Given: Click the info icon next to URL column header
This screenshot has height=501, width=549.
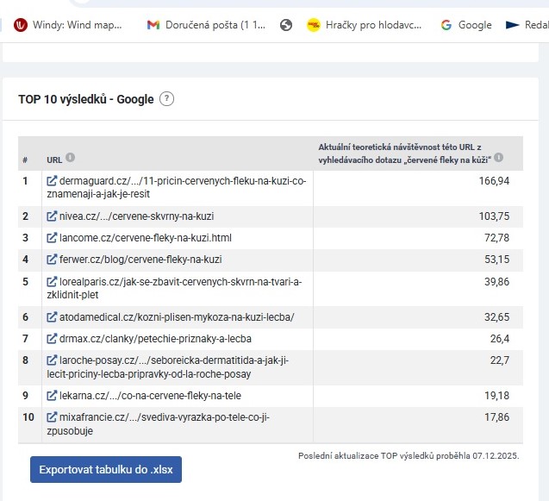Looking at the screenshot, I should pos(70,158).
